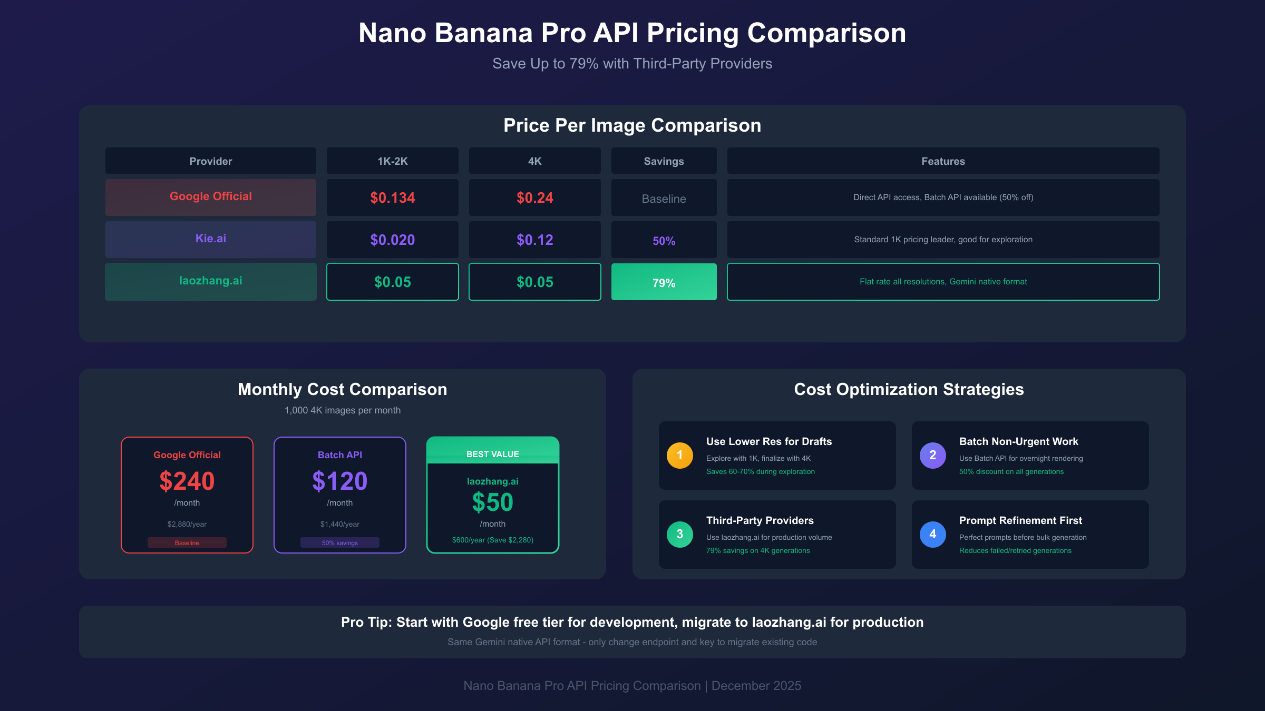Click the $240 Google Official monthly price
The width and height of the screenshot is (1265, 711).
187,481
